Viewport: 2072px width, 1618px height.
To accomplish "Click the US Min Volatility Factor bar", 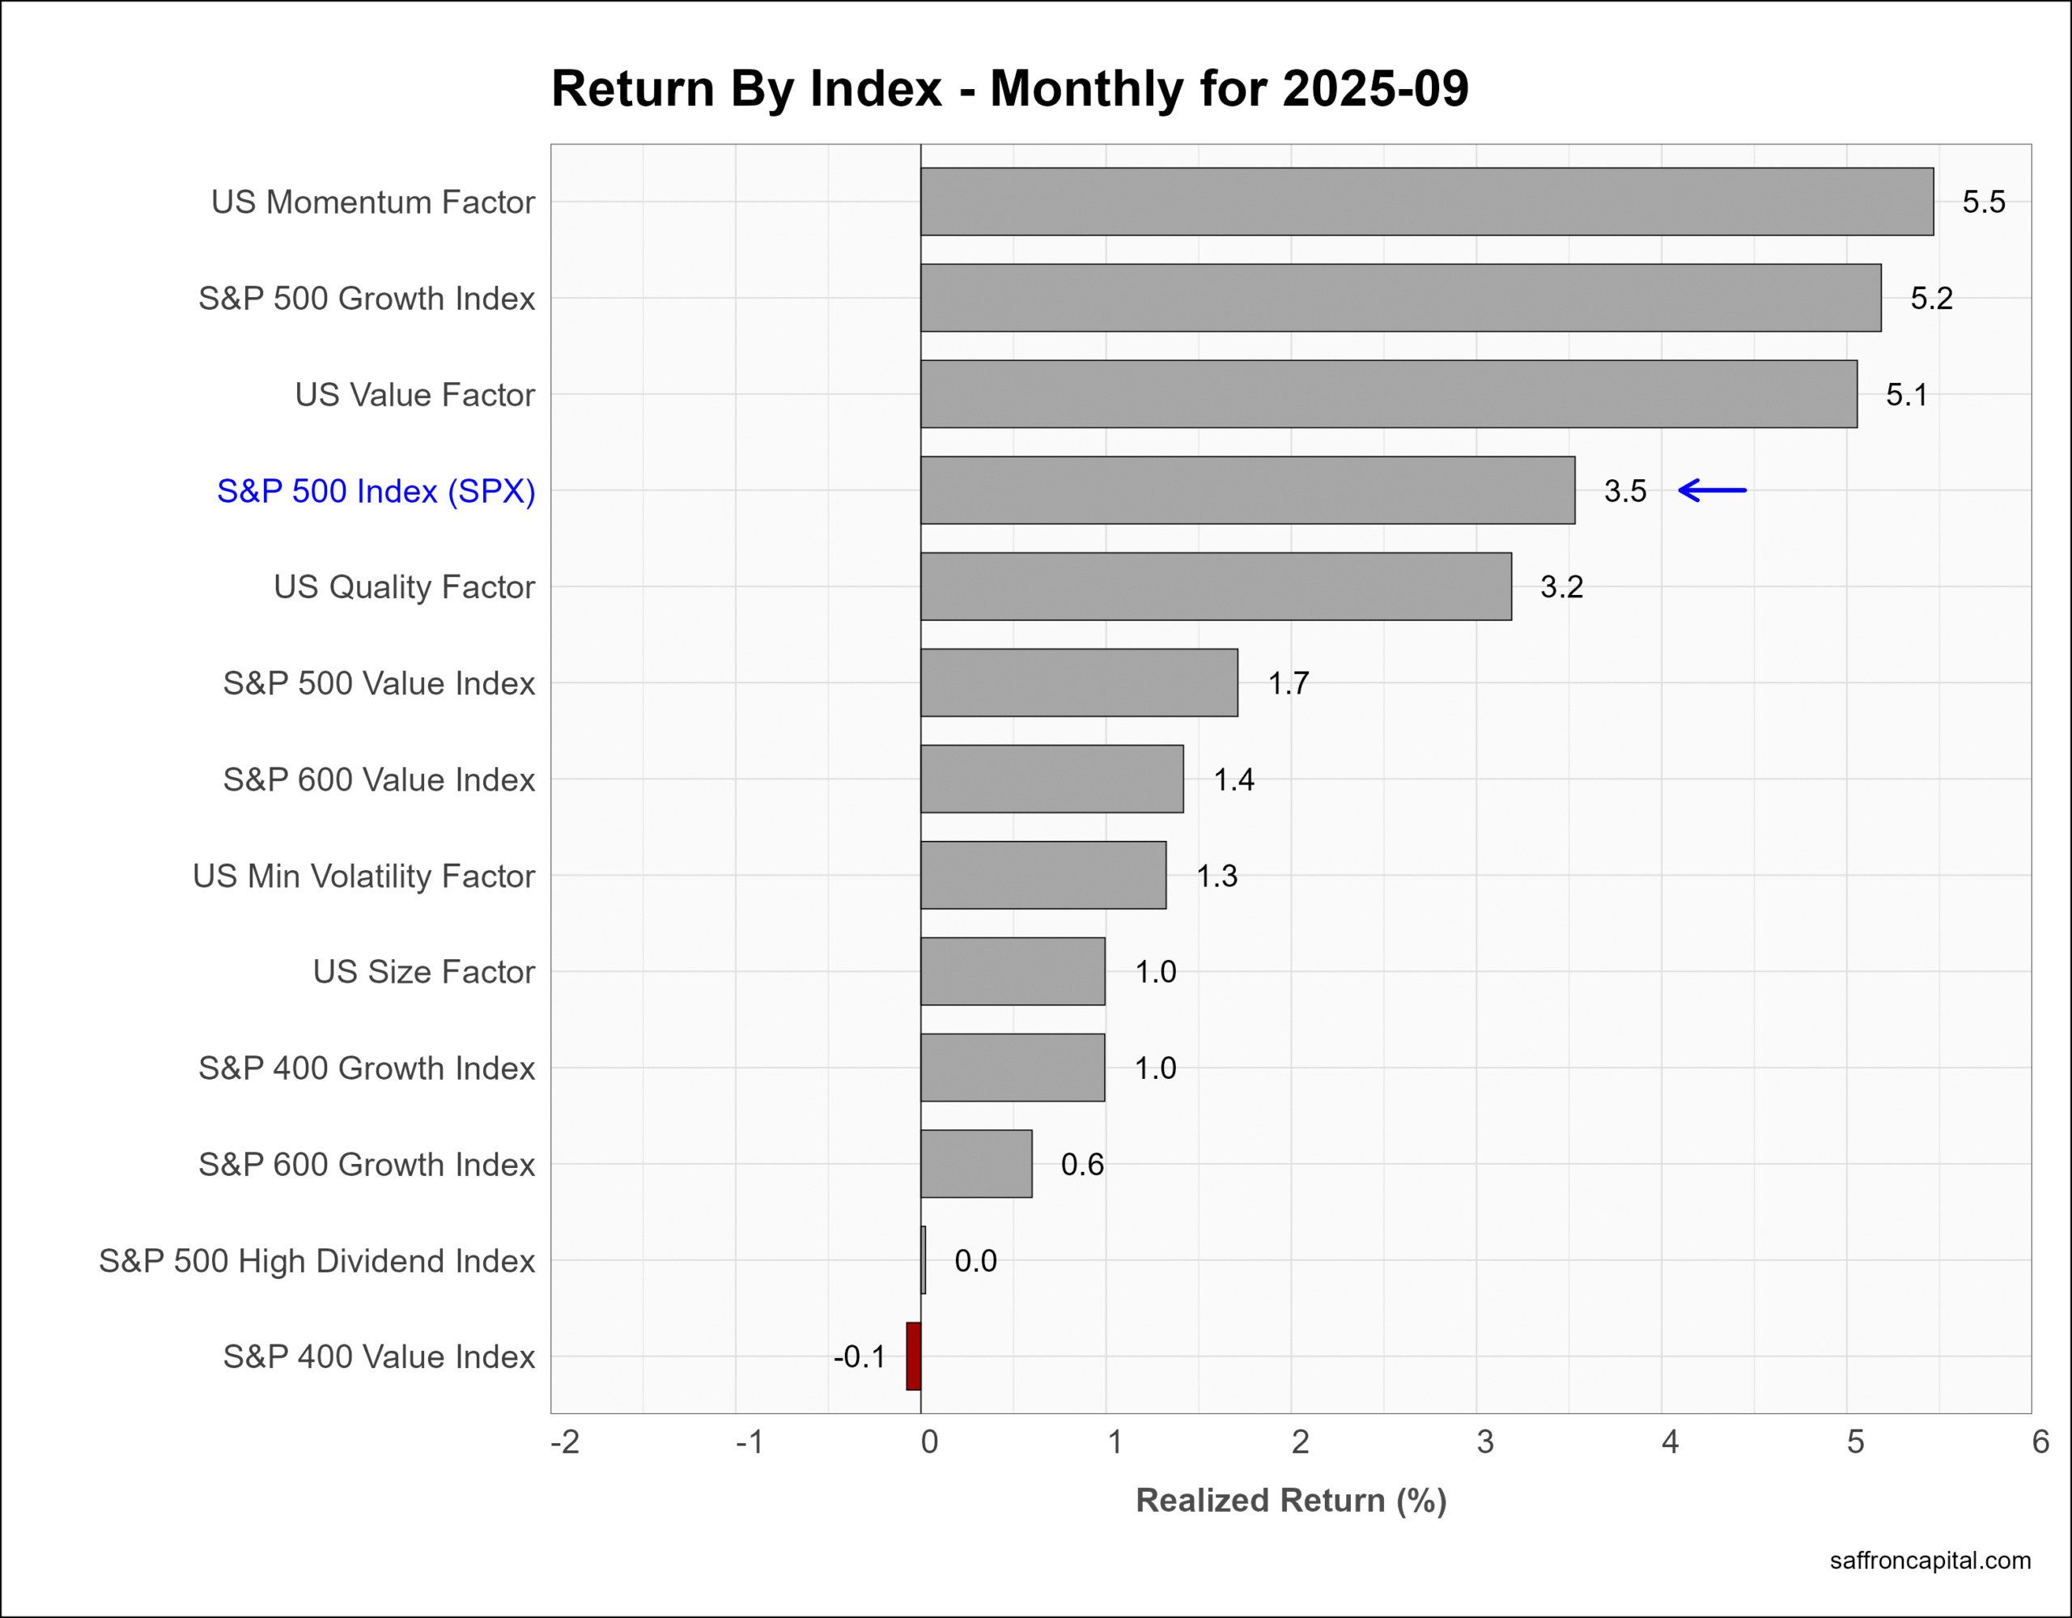I will tap(1042, 875).
